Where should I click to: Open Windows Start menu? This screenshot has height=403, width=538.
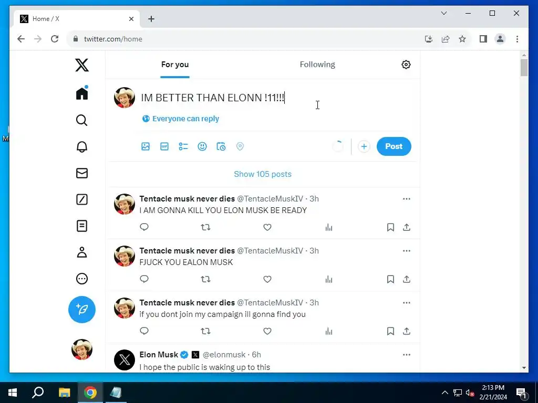13,393
